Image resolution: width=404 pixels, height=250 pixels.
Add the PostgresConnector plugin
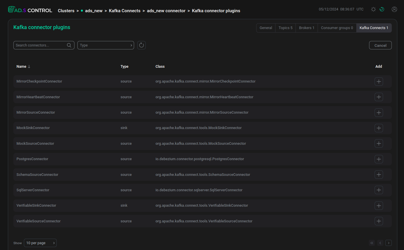pos(379,159)
